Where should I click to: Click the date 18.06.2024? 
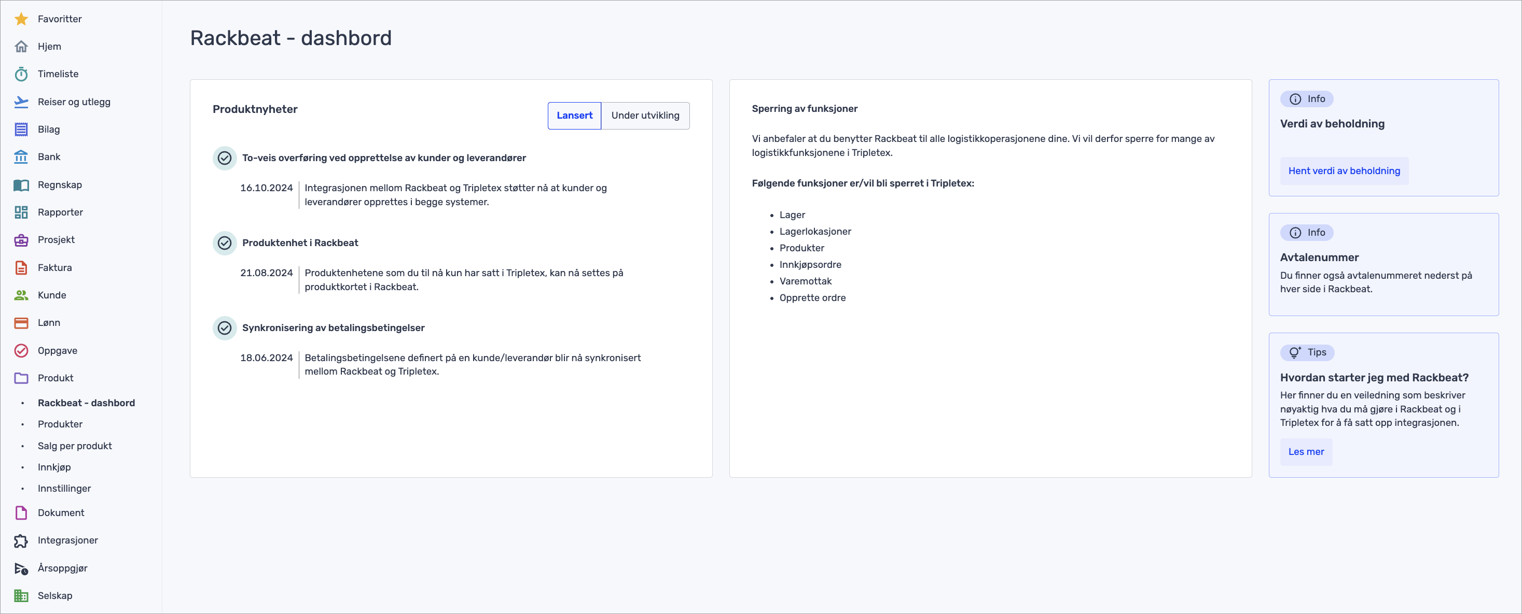pyautogui.click(x=267, y=359)
